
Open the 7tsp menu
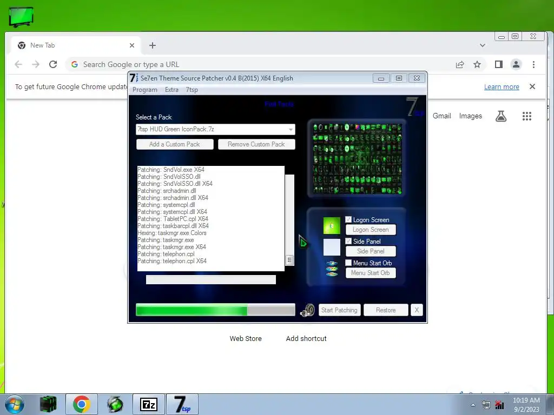pos(192,90)
